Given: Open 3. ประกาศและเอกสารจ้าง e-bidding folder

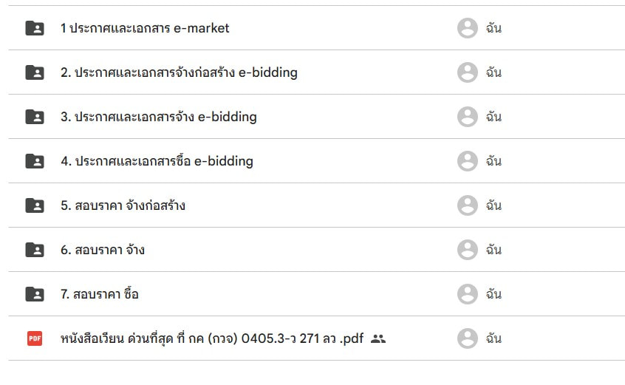Looking at the screenshot, I should point(159,117).
